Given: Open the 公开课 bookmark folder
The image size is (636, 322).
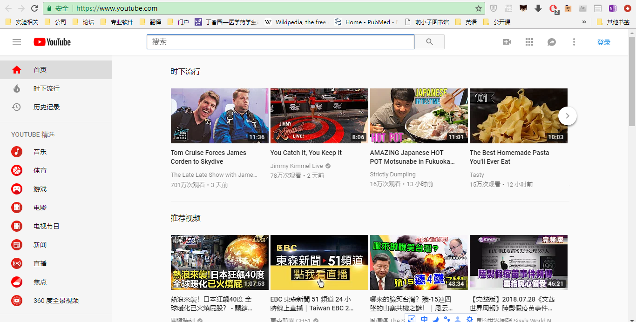Looking at the screenshot, I should (x=497, y=22).
